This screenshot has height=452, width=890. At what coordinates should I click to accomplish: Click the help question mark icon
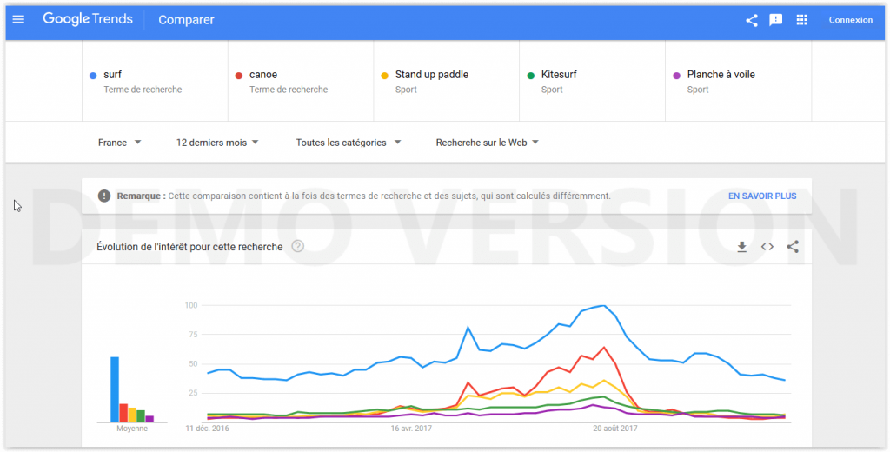point(298,247)
